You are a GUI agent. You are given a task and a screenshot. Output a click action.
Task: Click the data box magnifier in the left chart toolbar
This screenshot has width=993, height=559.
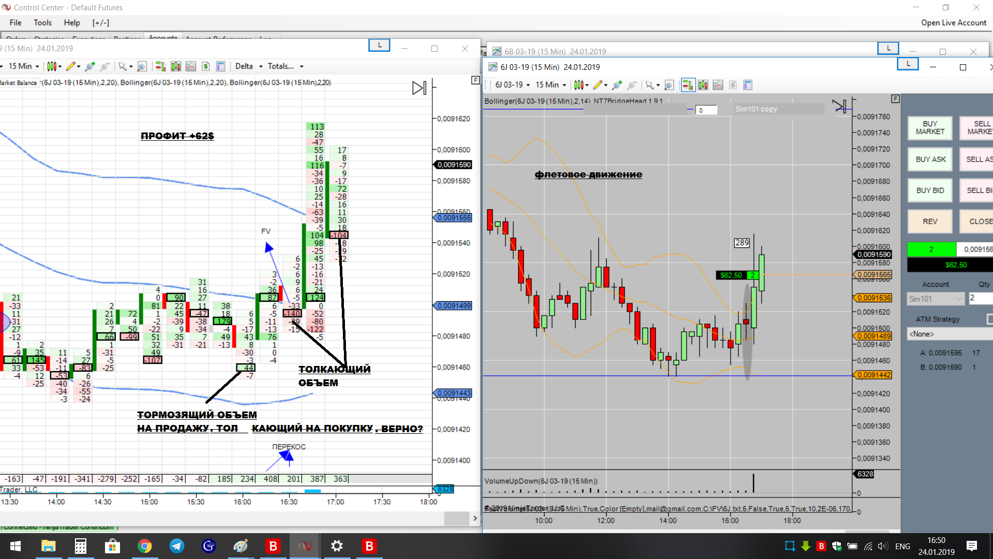coord(142,66)
